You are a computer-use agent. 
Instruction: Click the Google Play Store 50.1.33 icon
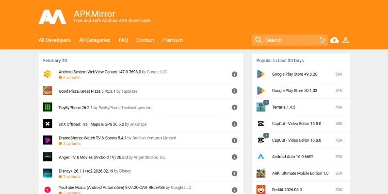point(261,91)
